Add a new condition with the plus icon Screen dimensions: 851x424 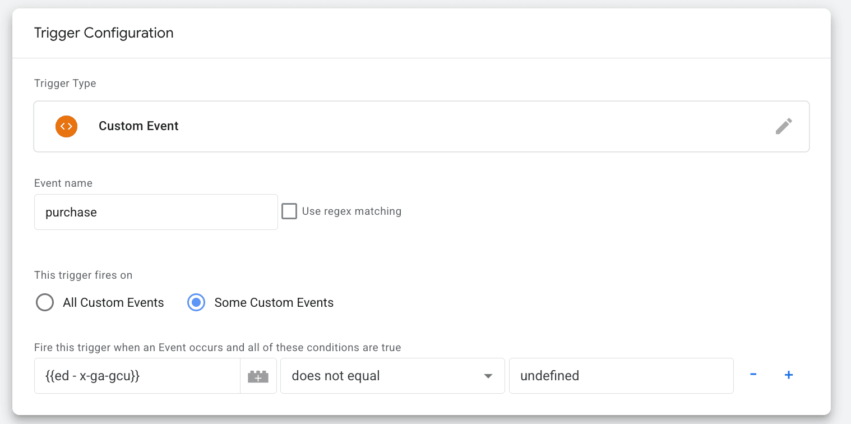coord(788,375)
